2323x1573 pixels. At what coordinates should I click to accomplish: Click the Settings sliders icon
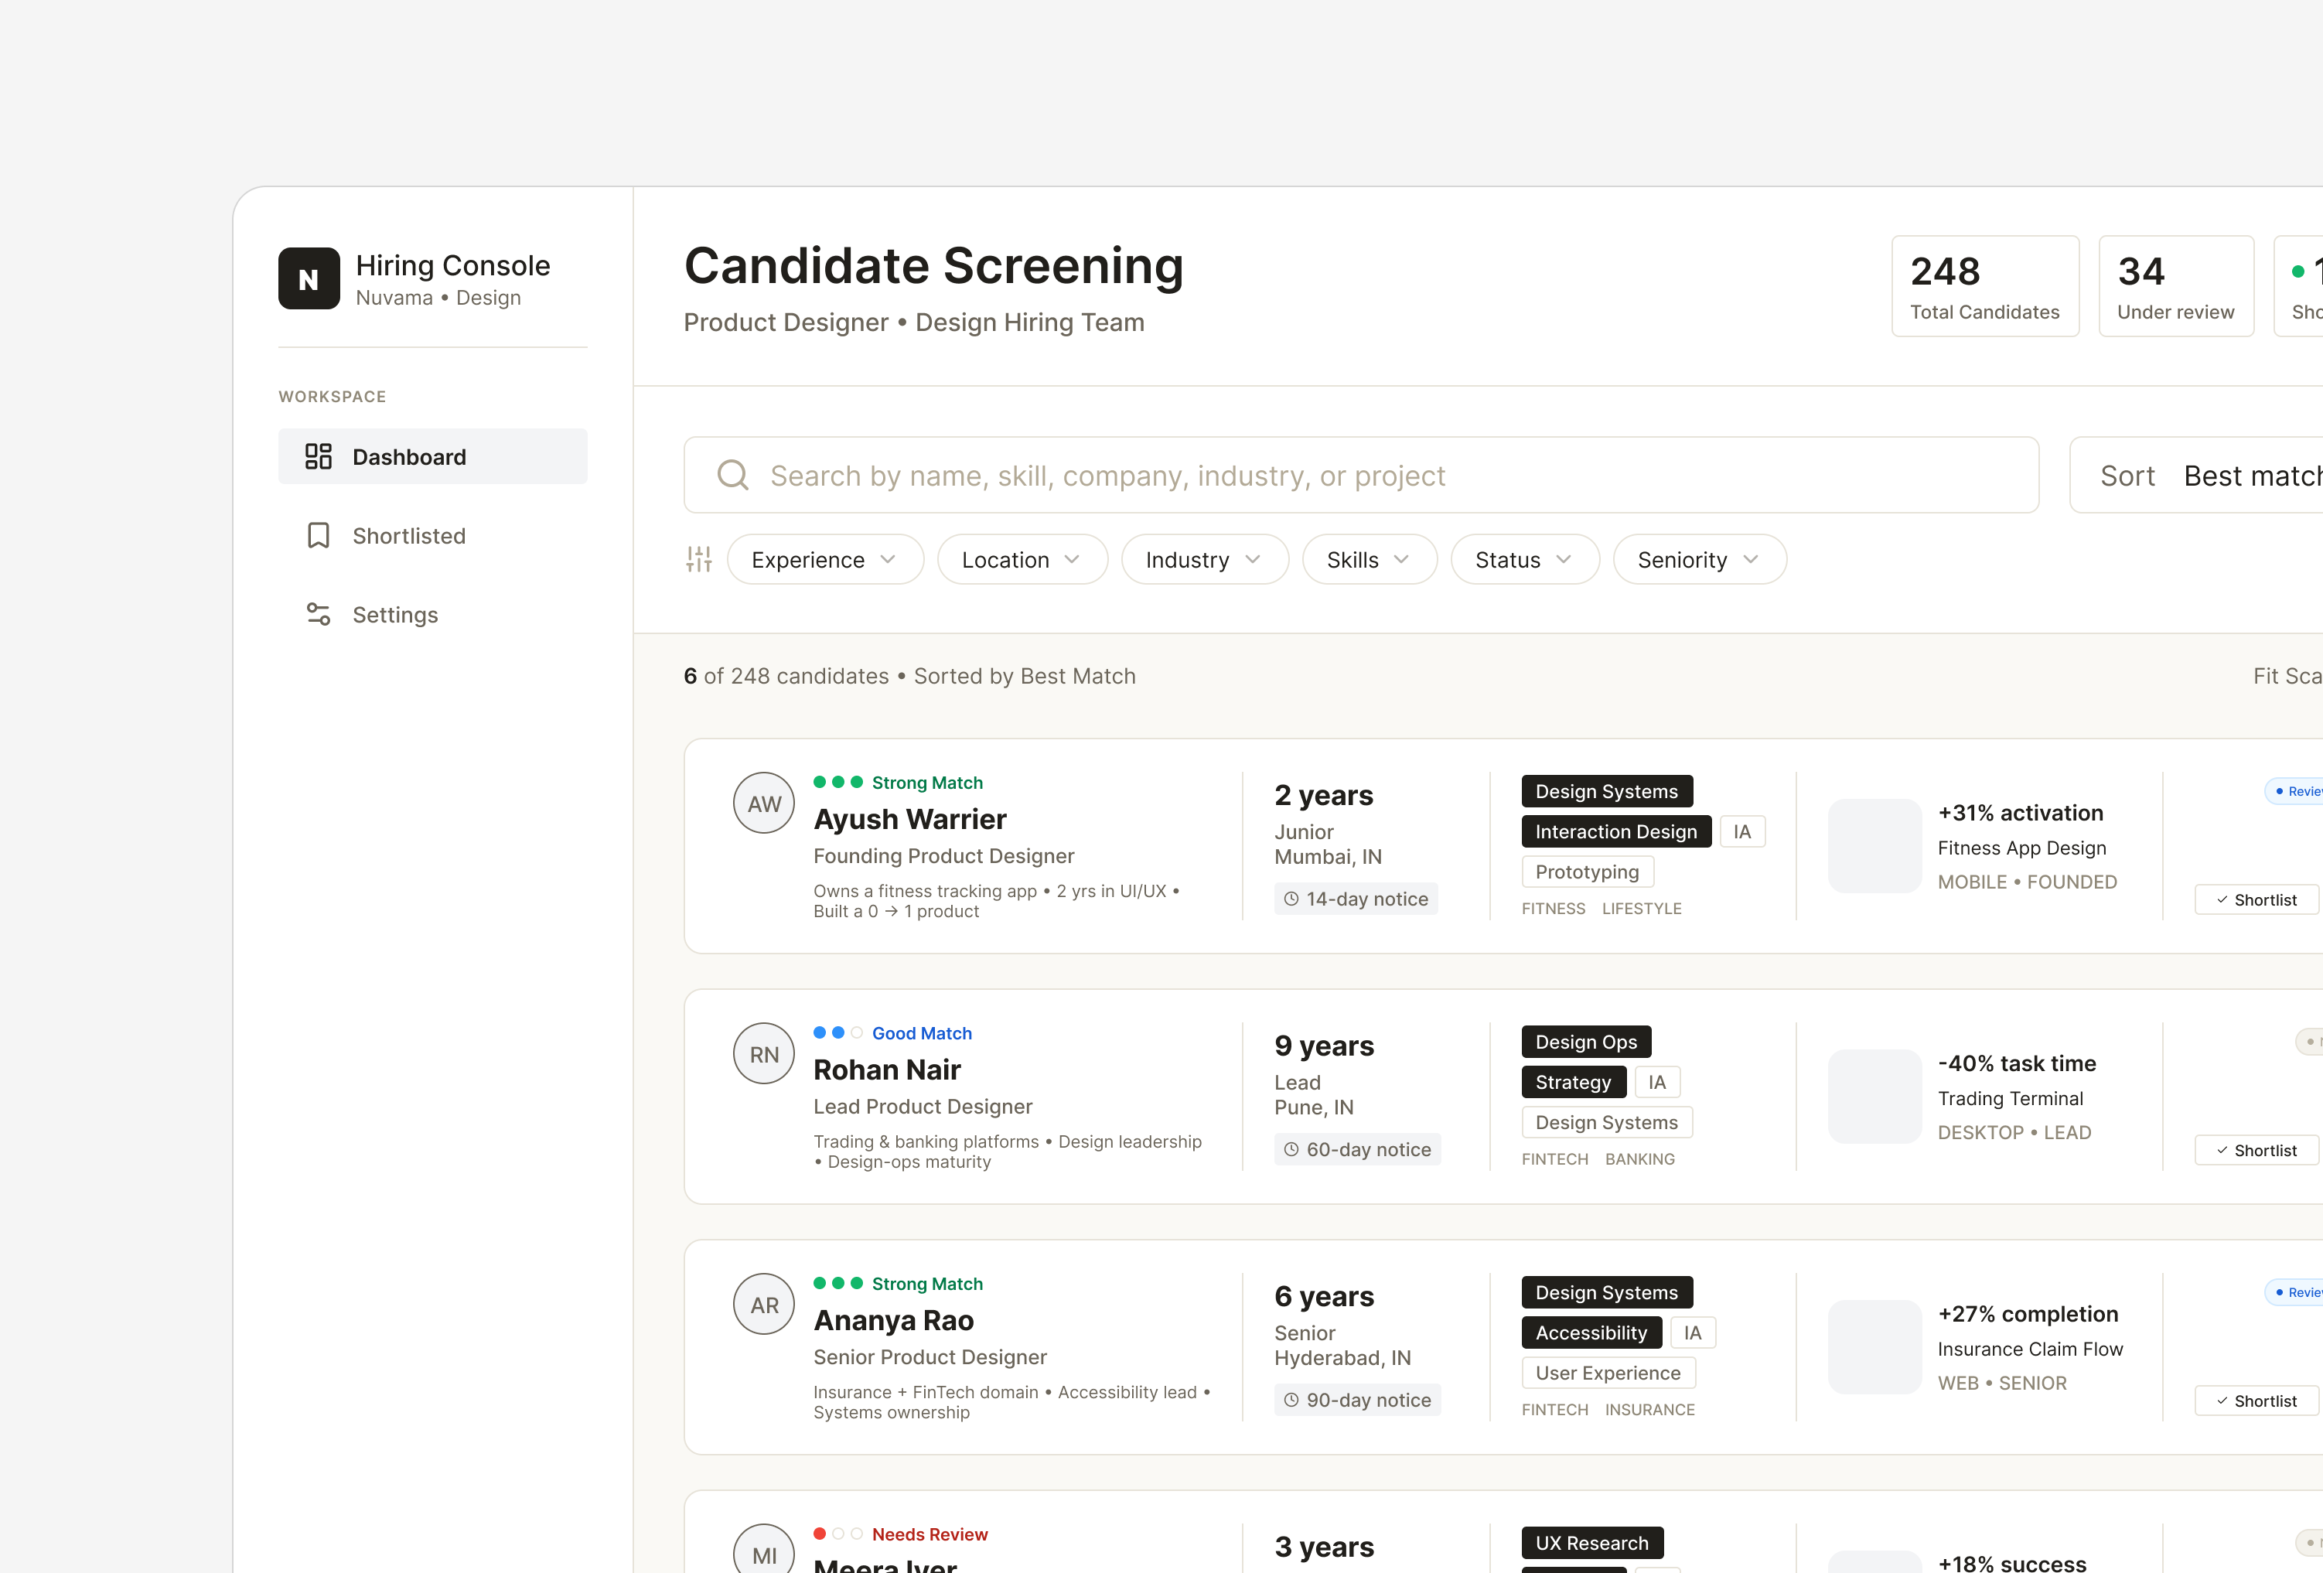click(318, 615)
